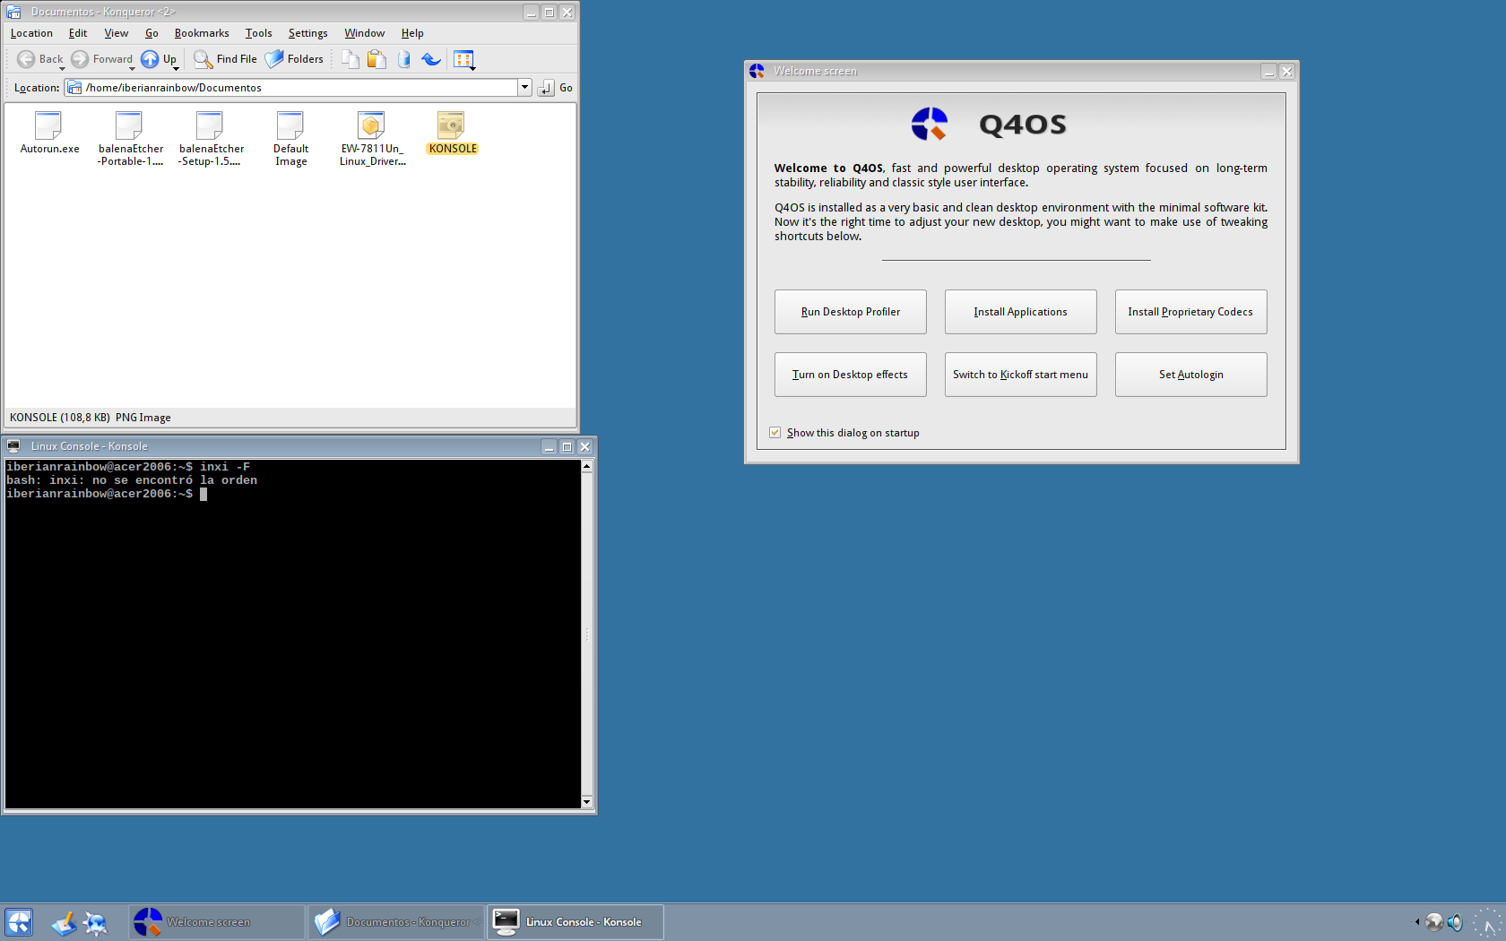Expand the Up button dropdown arrow
The height and width of the screenshot is (941, 1506).
pos(176,68)
